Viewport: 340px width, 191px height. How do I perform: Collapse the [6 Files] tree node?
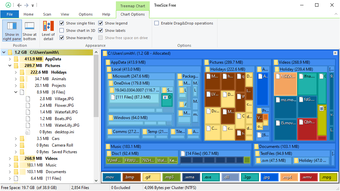[x=16, y=92]
